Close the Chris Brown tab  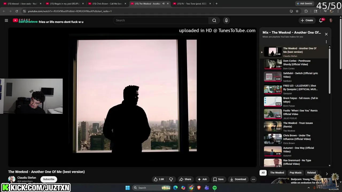(125, 4)
